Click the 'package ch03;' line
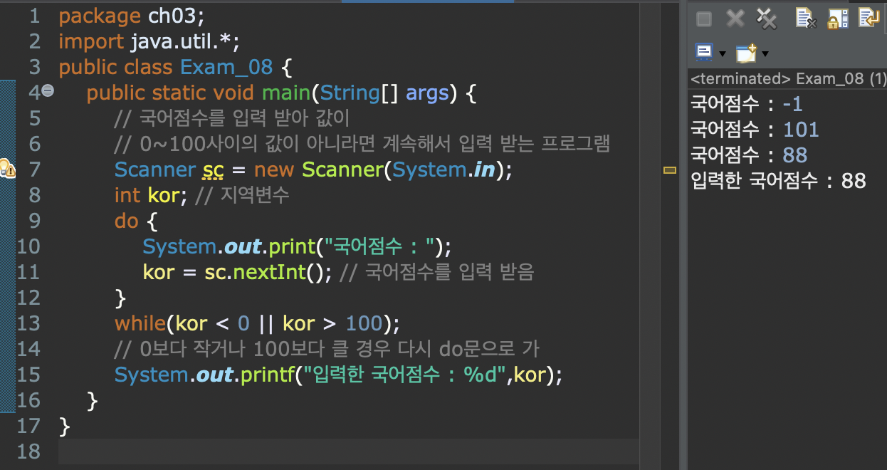 click(x=132, y=16)
